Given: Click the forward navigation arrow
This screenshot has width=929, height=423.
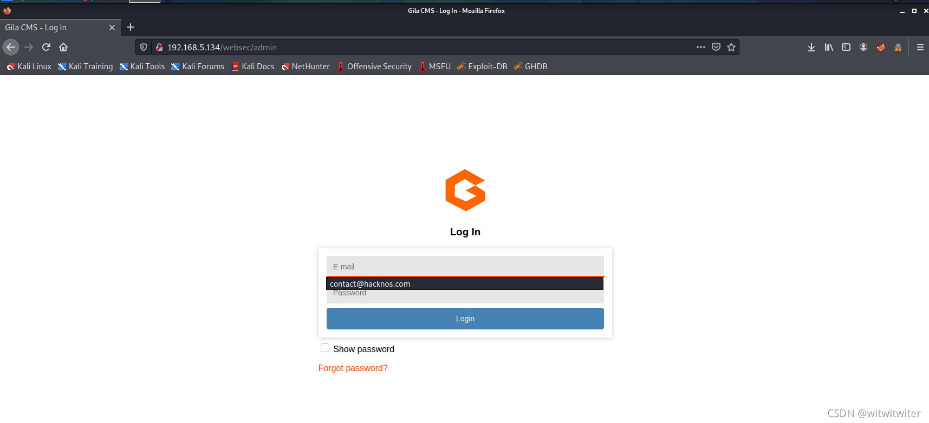Looking at the screenshot, I should point(29,47).
